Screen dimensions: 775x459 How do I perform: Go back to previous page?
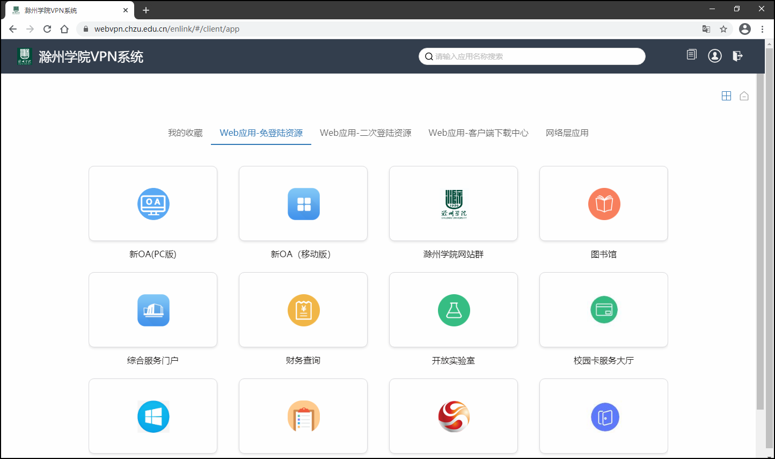[13, 29]
